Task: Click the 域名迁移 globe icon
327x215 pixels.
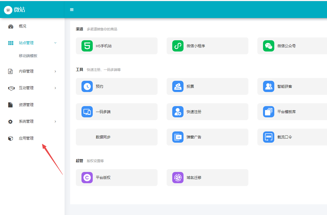Action: [178, 178]
